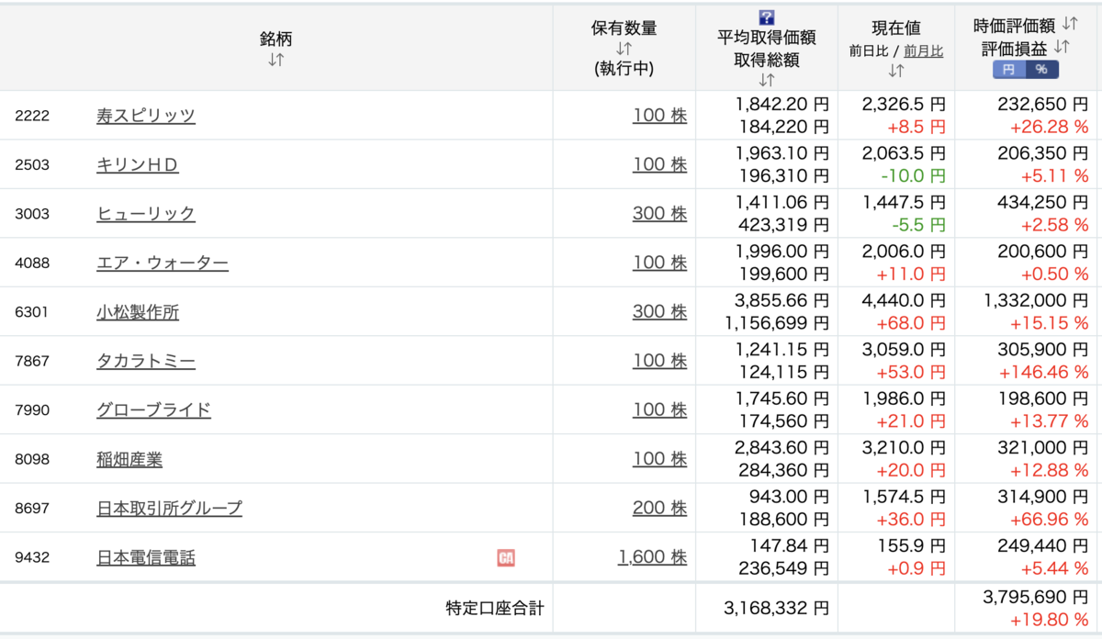Click the current price 155.9 円

pos(913,546)
